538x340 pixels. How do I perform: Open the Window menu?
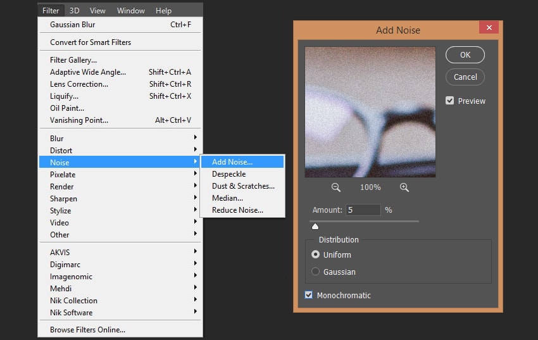point(131,10)
